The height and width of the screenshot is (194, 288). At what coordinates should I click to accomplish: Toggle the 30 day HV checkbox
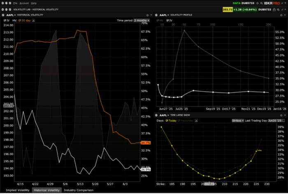20,21
